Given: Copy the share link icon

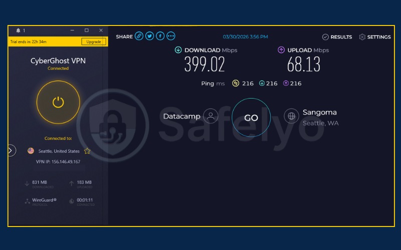Looking at the screenshot, I should tap(139, 36).
